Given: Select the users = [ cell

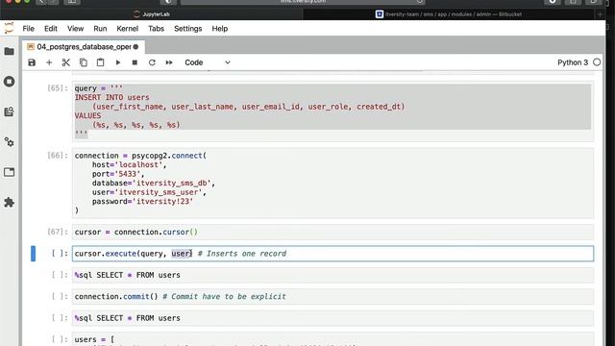Looking at the screenshot, I should (x=332, y=339).
